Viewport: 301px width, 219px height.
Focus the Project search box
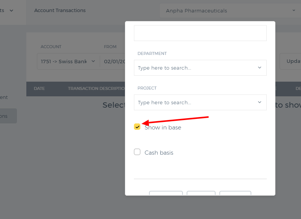tap(200, 102)
